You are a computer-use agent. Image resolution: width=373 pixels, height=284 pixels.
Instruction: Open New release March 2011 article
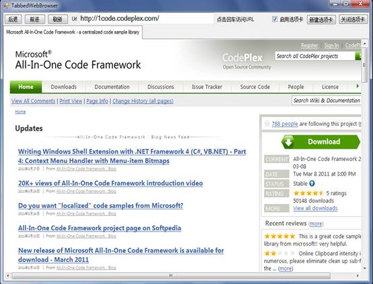click(x=121, y=255)
